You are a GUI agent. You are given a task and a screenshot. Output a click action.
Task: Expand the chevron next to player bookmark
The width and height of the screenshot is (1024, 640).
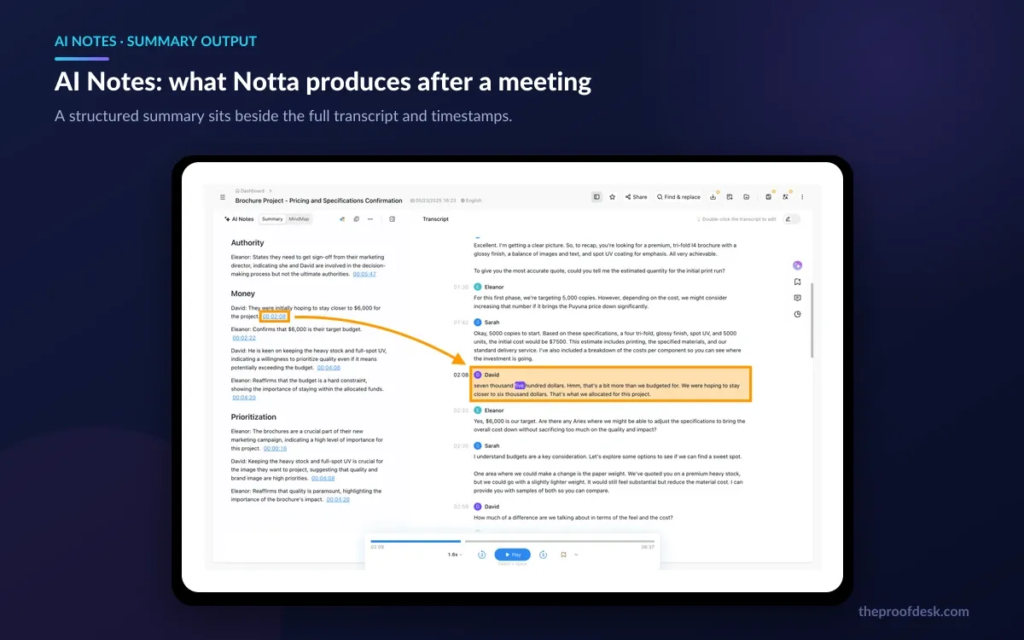coord(576,555)
